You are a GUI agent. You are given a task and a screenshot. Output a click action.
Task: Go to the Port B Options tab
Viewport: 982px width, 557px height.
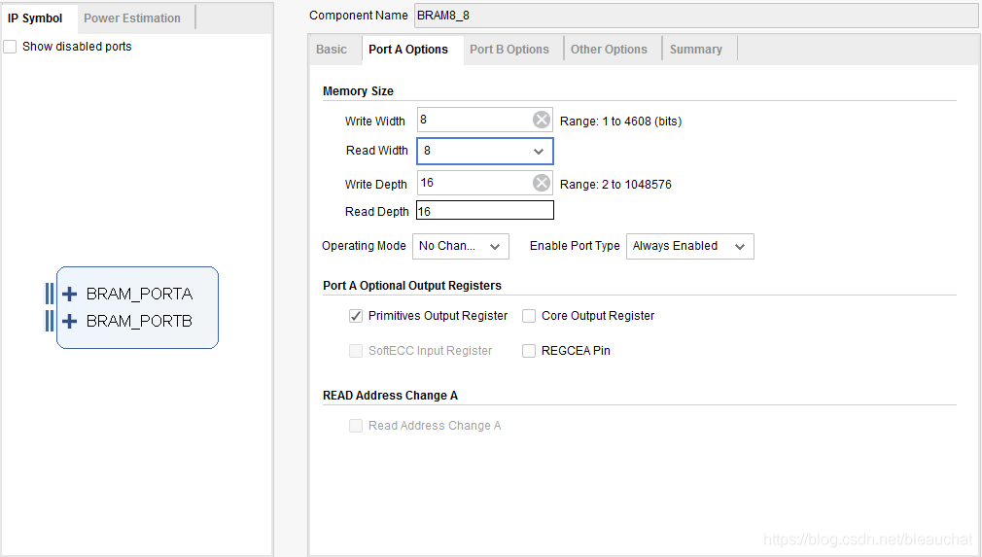(x=509, y=50)
